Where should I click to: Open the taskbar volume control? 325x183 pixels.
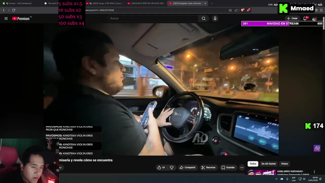point(304,179)
